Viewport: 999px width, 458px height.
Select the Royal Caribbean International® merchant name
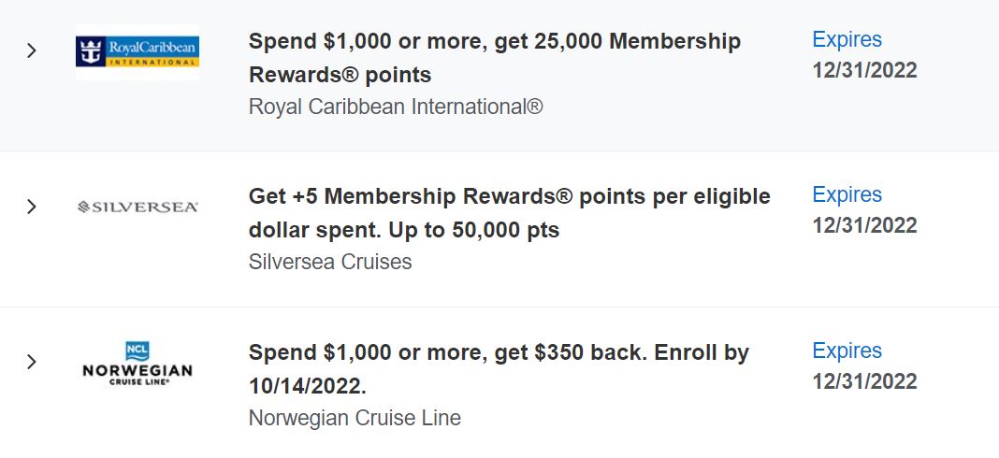[x=396, y=107]
